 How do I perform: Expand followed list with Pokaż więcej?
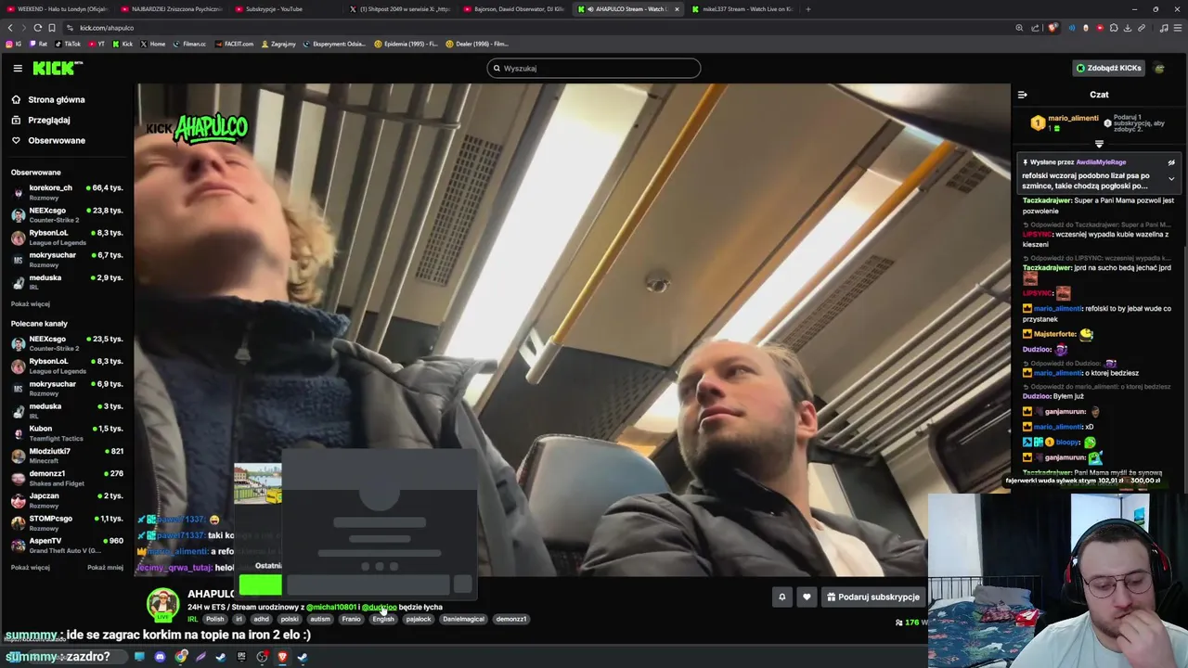[x=31, y=304]
